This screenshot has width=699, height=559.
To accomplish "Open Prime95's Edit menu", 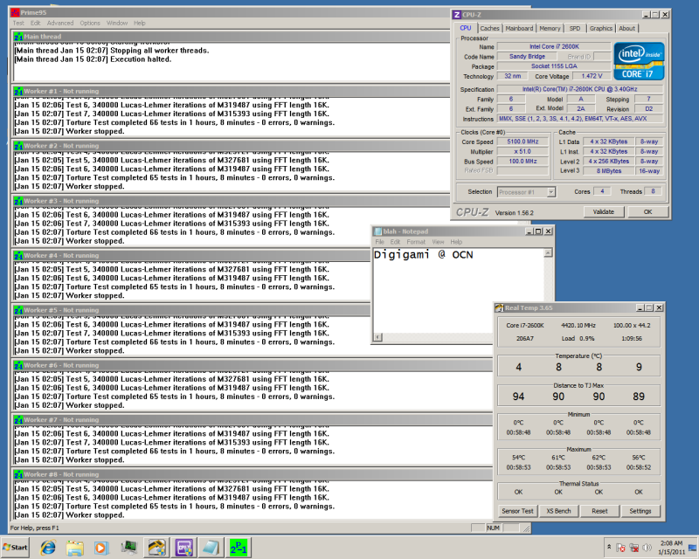I will 36,24.
